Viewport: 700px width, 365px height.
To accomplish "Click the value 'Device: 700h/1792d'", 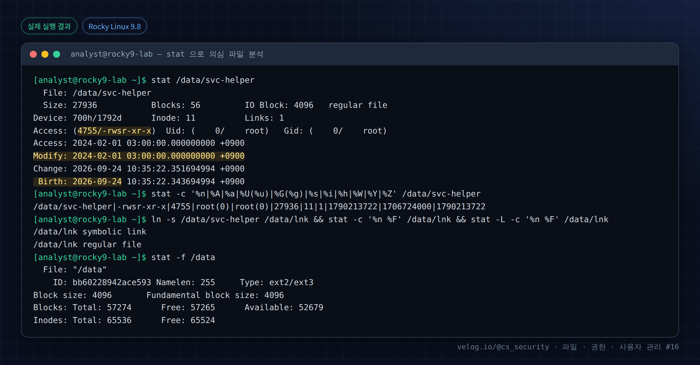I will pyautogui.click(x=77, y=118).
